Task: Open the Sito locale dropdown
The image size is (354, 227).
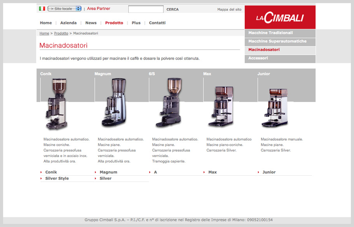Action: pos(64,9)
